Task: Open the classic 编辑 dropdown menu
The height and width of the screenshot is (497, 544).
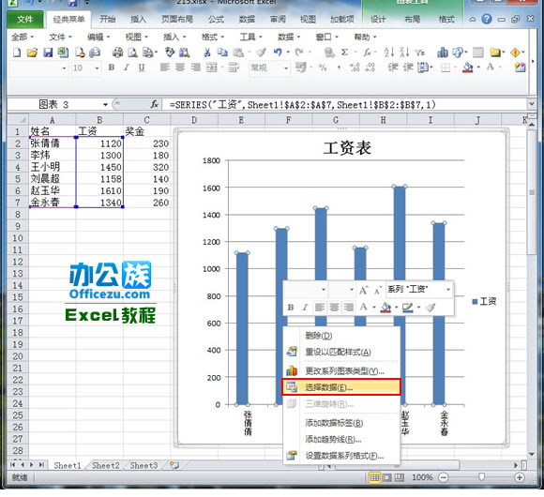Action: pos(98,37)
